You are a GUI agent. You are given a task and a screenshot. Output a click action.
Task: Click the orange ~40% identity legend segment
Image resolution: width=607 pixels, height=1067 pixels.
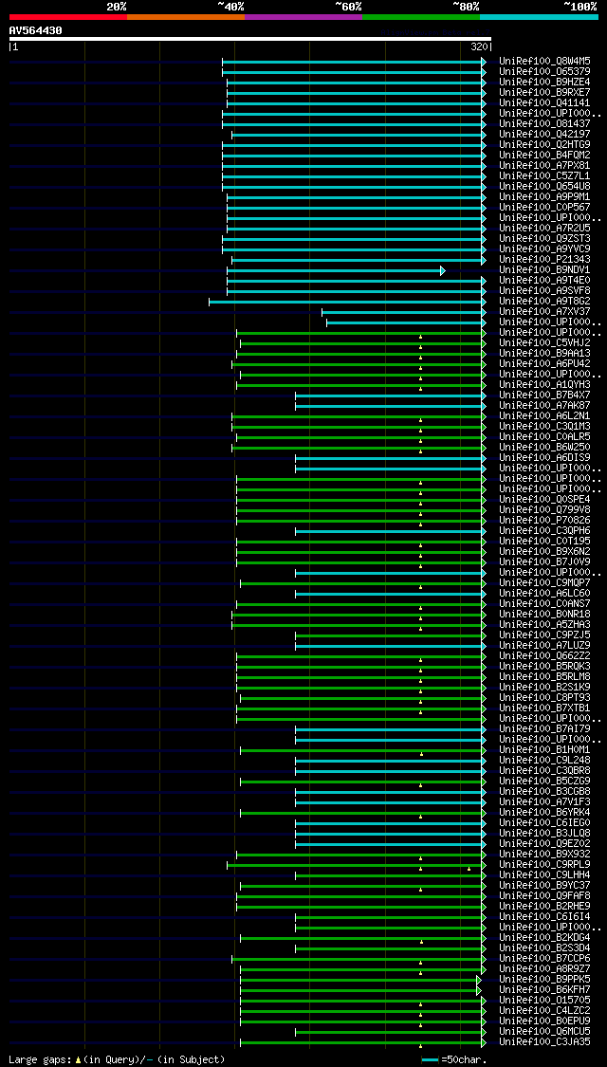(186, 16)
